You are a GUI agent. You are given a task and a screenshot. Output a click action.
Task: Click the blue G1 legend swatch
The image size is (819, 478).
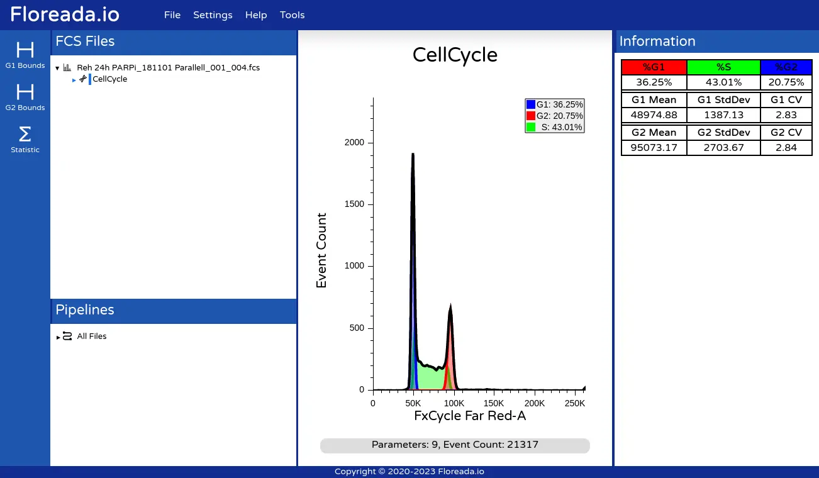coord(531,104)
